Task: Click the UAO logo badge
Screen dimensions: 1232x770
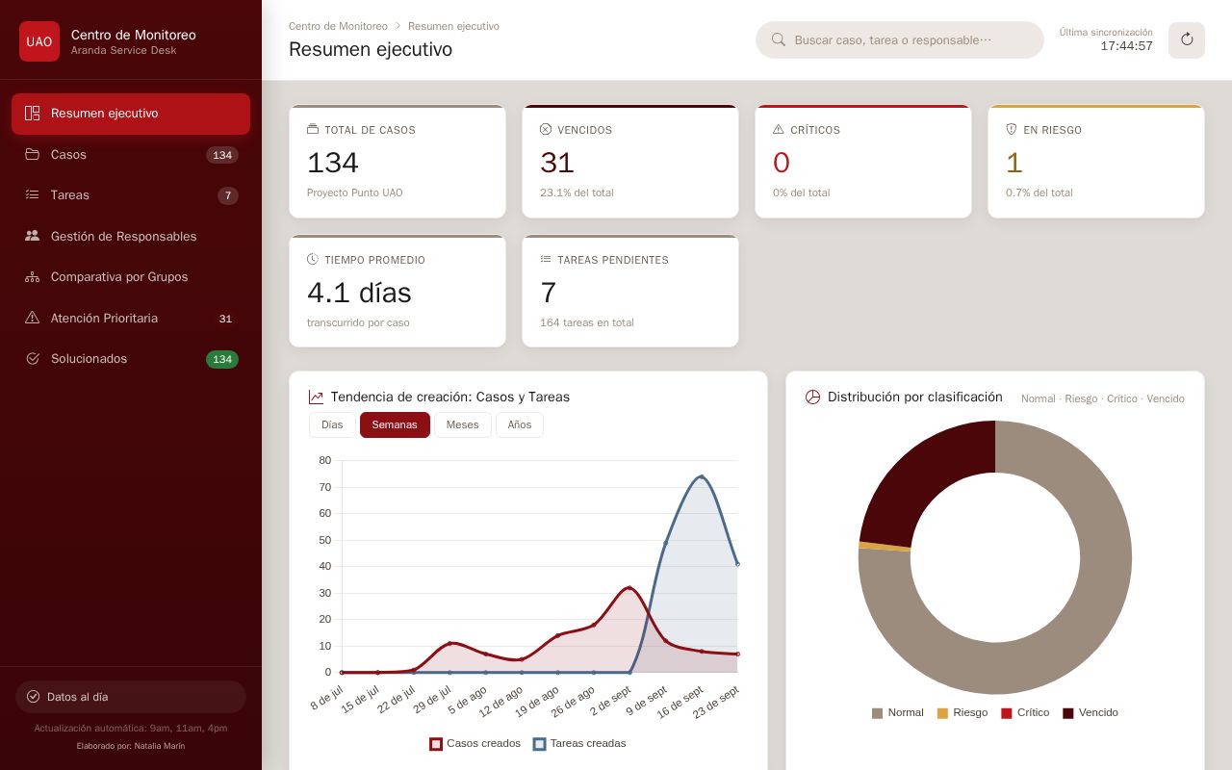Action: click(39, 41)
